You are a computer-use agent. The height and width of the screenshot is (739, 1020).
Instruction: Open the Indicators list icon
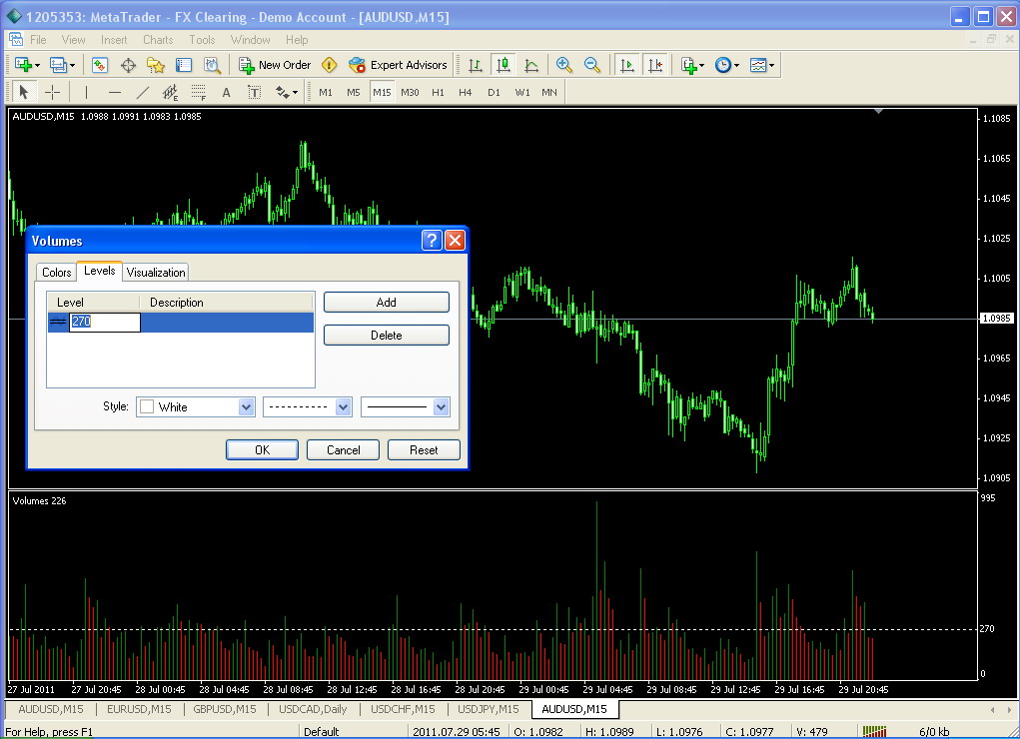(x=689, y=65)
